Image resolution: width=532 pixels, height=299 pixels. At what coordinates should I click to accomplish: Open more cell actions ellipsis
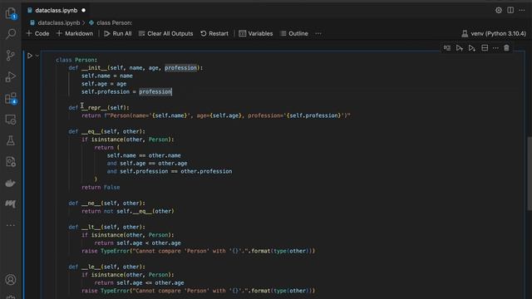click(495, 48)
